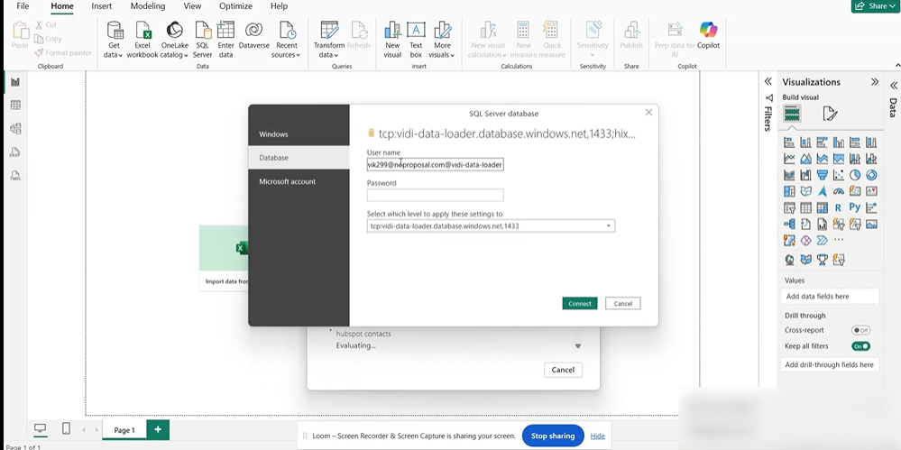Choose the R script visual
Viewport: 901px width, 450px height.
pos(839,207)
